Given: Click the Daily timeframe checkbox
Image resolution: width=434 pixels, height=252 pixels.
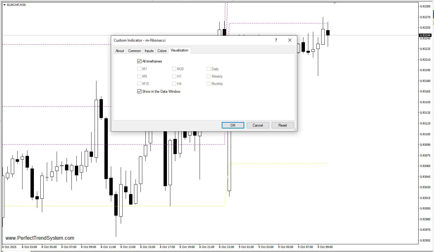Looking at the screenshot, I should click(209, 69).
